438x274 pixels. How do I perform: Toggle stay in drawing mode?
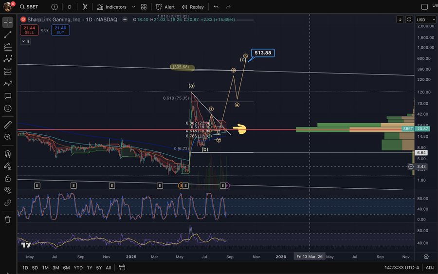tap(8, 166)
